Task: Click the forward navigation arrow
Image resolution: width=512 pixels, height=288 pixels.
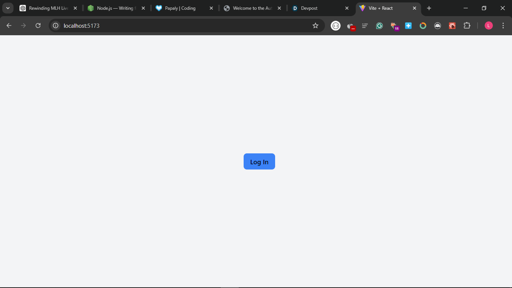Action: pyautogui.click(x=23, y=25)
